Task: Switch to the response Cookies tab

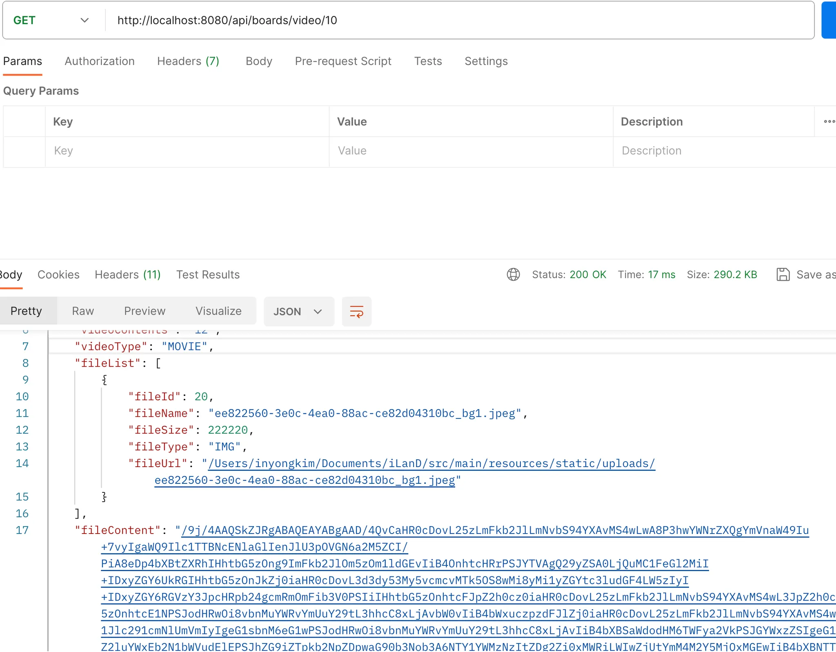Action: 58,274
